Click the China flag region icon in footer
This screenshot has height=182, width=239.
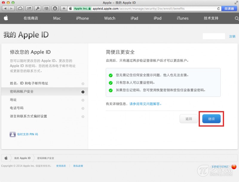[x=234, y=166]
